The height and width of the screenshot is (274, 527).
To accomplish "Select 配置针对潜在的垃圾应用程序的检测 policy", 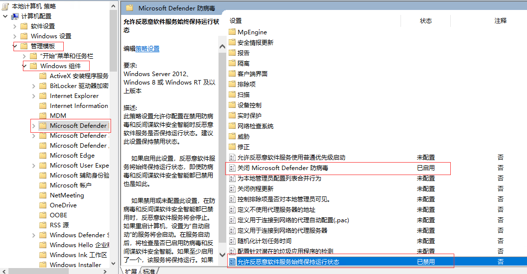I will [x=285, y=251].
